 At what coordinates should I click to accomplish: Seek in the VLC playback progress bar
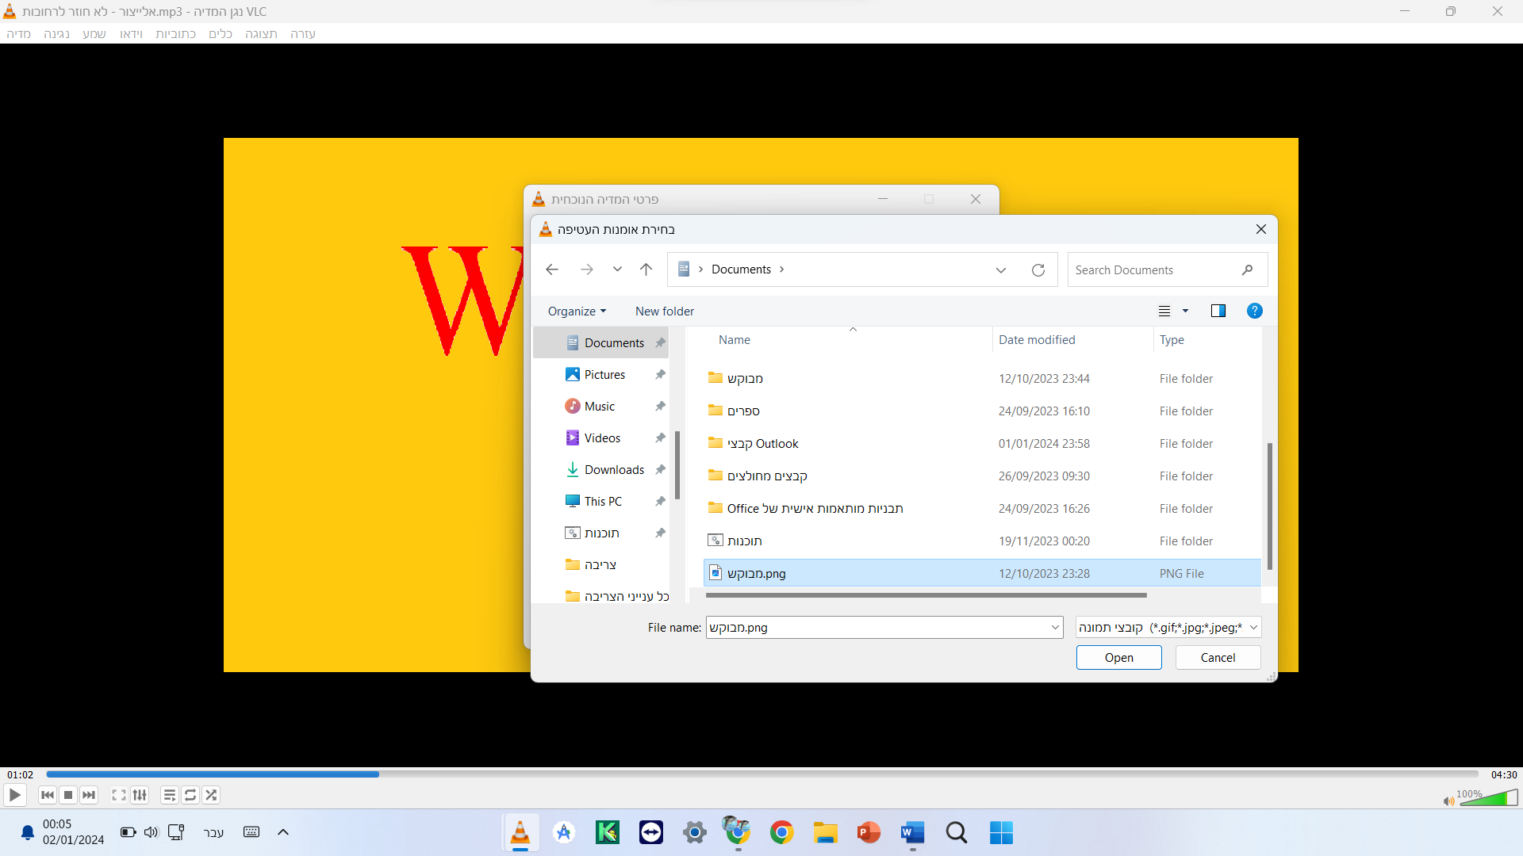coord(761,774)
